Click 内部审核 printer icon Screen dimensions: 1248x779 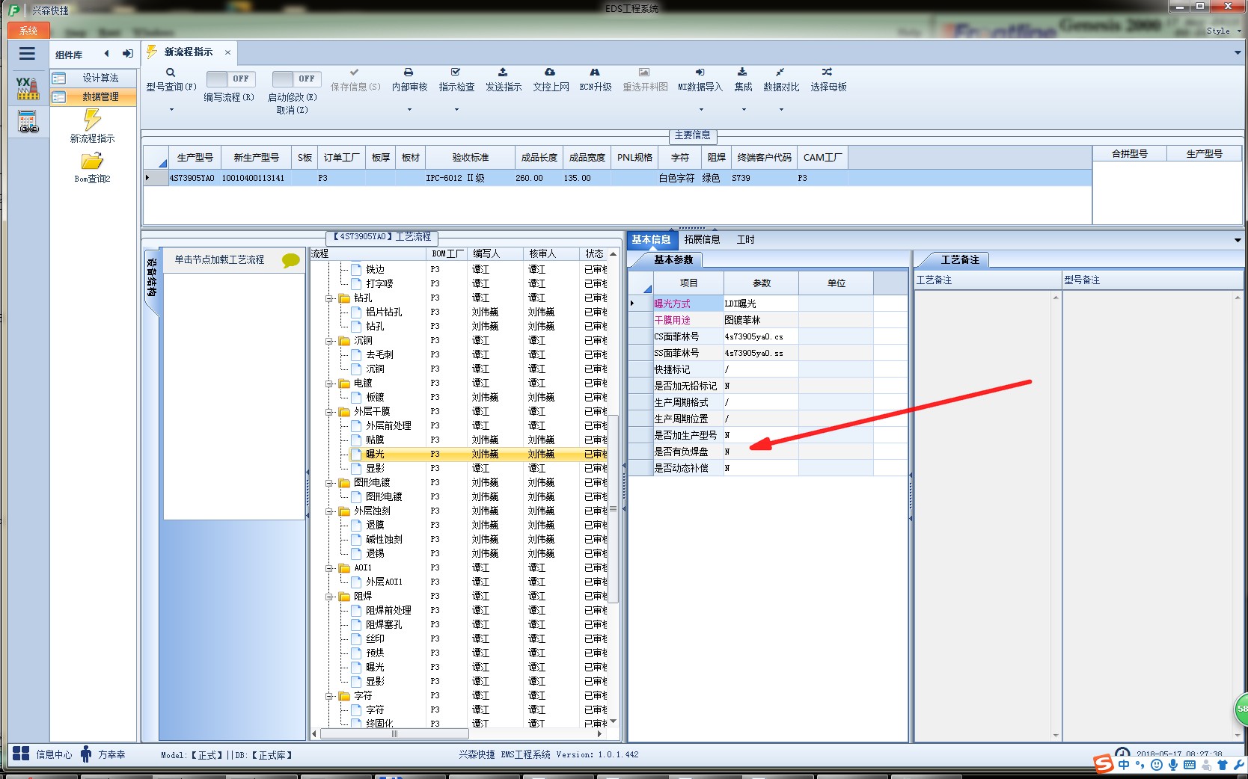click(x=409, y=73)
